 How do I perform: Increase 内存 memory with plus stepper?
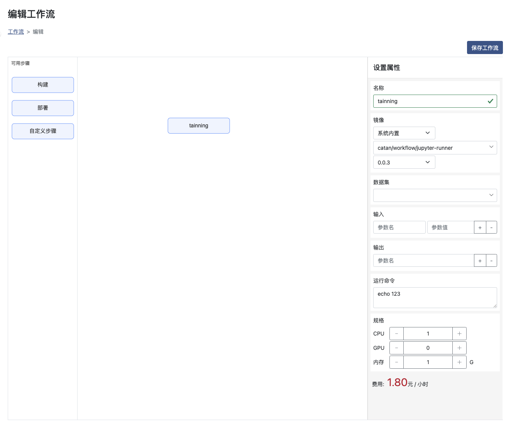[x=459, y=362]
